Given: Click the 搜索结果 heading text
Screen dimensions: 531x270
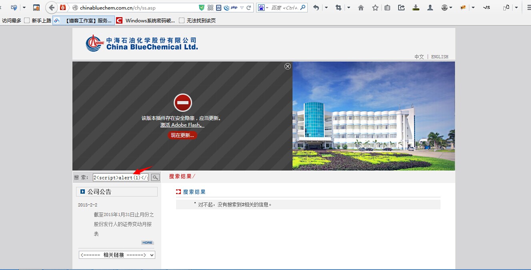Looking at the screenshot, I should pyautogui.click(x=194, y=192).
